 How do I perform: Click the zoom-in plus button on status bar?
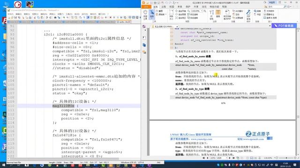[x=295, y=158]
